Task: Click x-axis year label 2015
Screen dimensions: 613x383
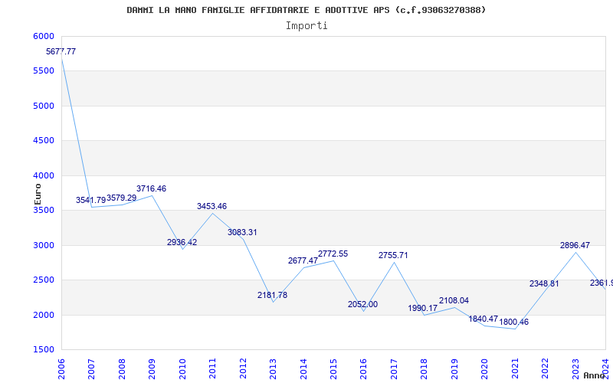Action: click(x=333, y=368)
